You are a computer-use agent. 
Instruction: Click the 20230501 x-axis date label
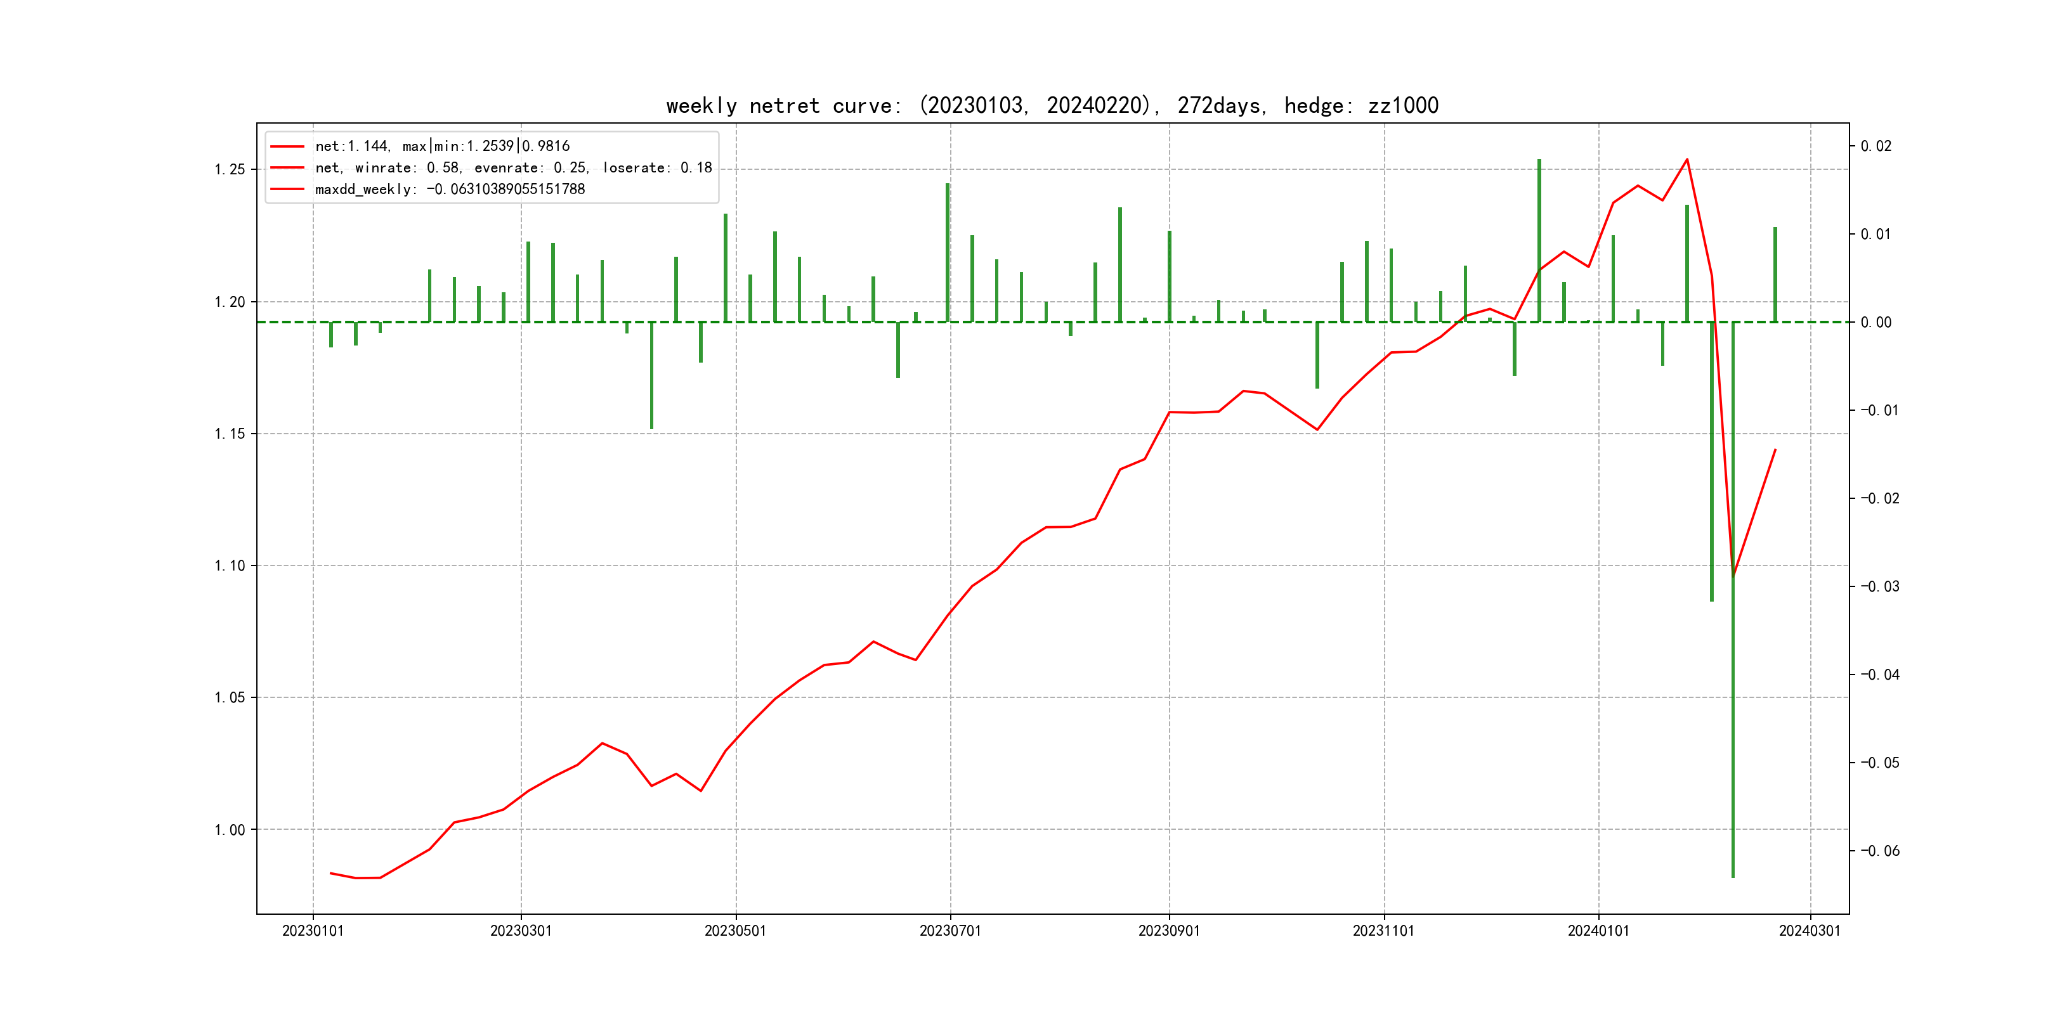tap(734, 931)
